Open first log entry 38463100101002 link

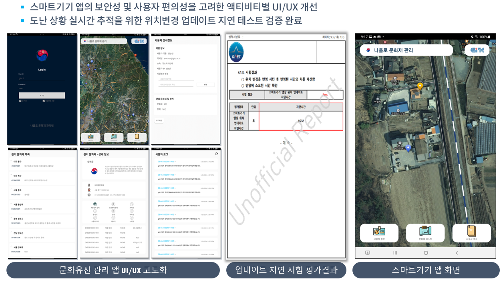click(166, 161)
